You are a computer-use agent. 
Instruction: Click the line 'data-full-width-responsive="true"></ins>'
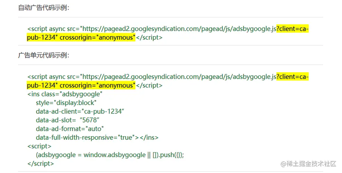(97, 138)
